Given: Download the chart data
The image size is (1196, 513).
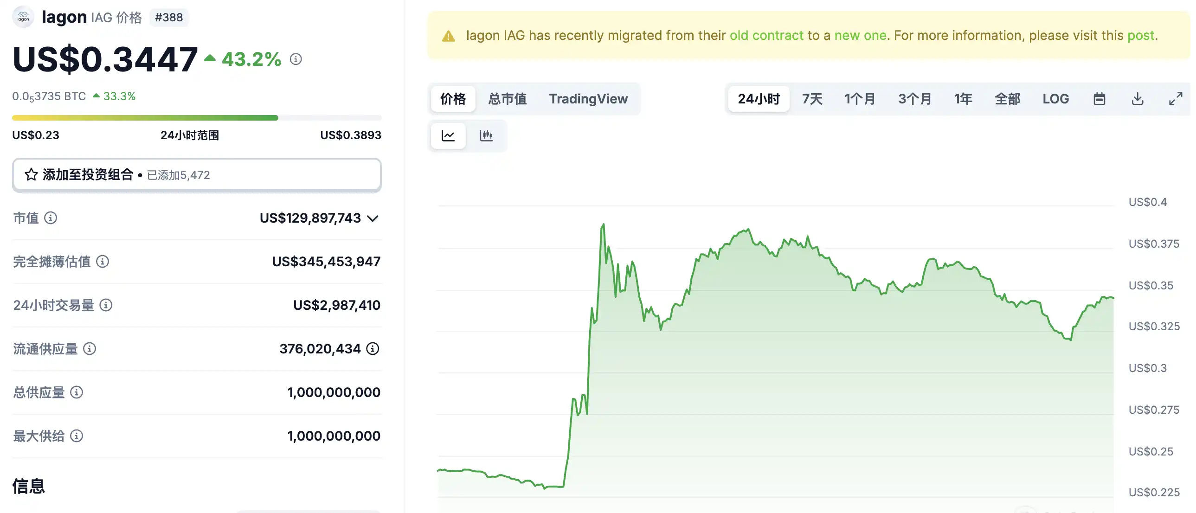Looking at the screenshot, I should coord(1138,99).
